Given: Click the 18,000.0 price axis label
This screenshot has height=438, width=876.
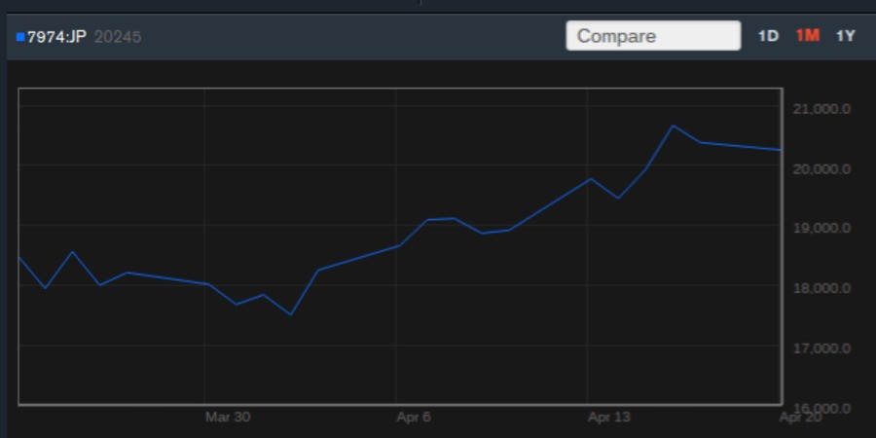Looking at the screenshot, I should pyautogui.click(x=822, y=289).
